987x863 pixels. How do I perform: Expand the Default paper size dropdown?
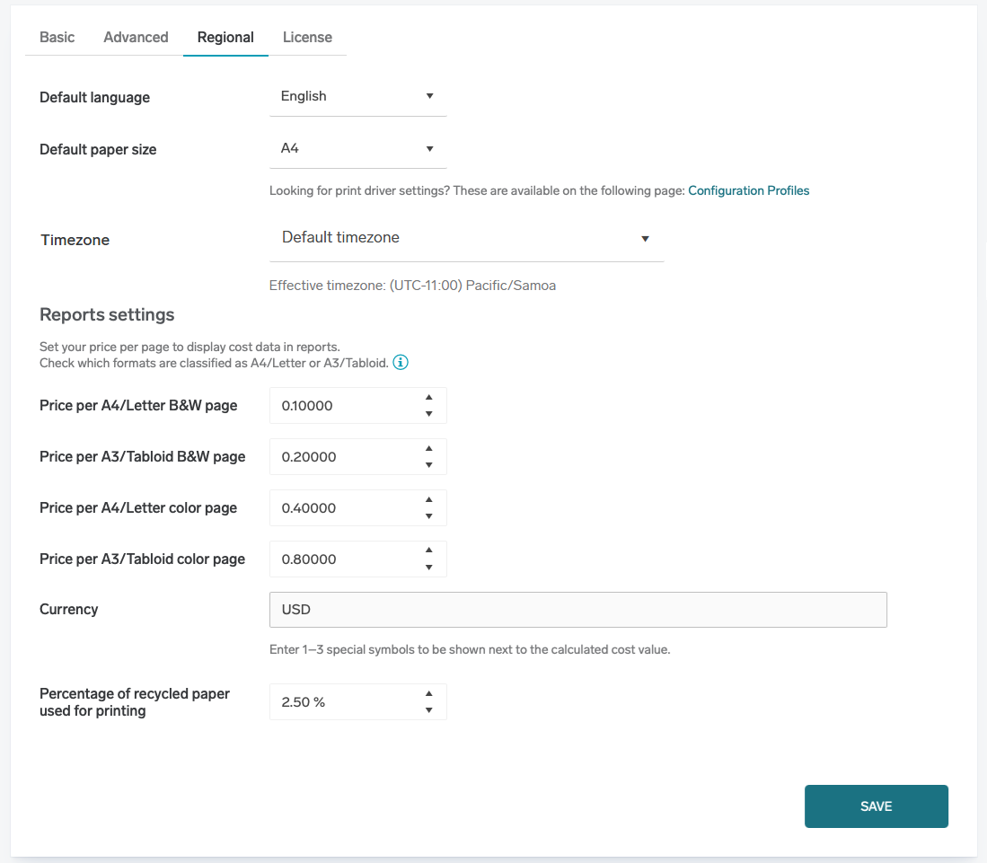click(357, 148)
